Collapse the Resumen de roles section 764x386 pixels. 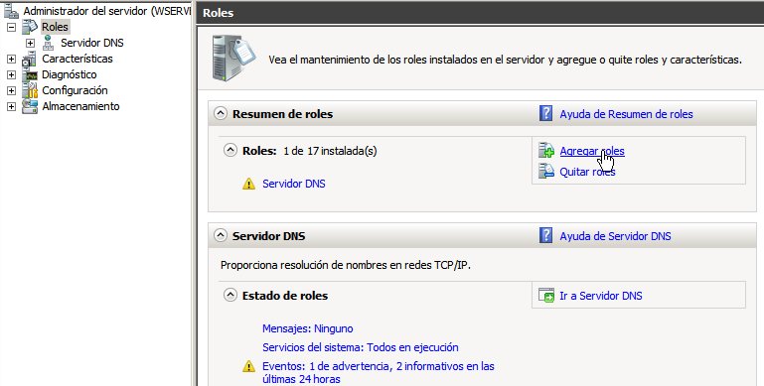(x=221, y=114)
